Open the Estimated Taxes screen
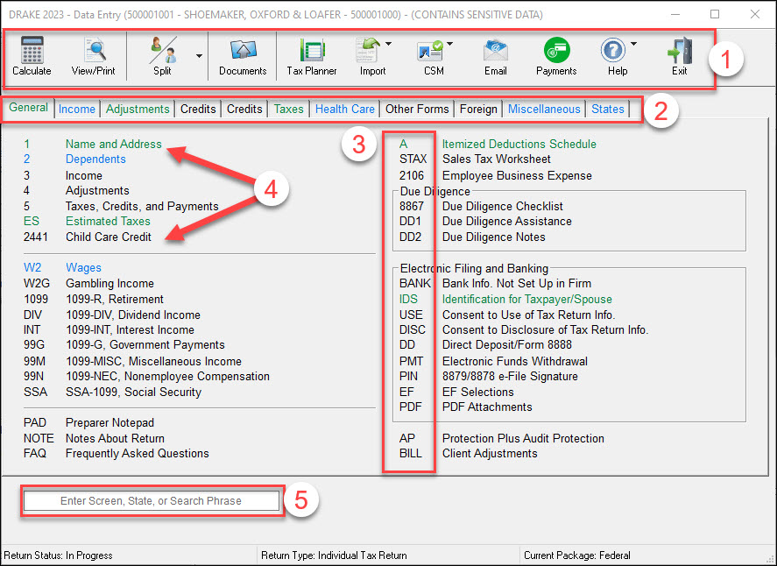 (108, 221)
